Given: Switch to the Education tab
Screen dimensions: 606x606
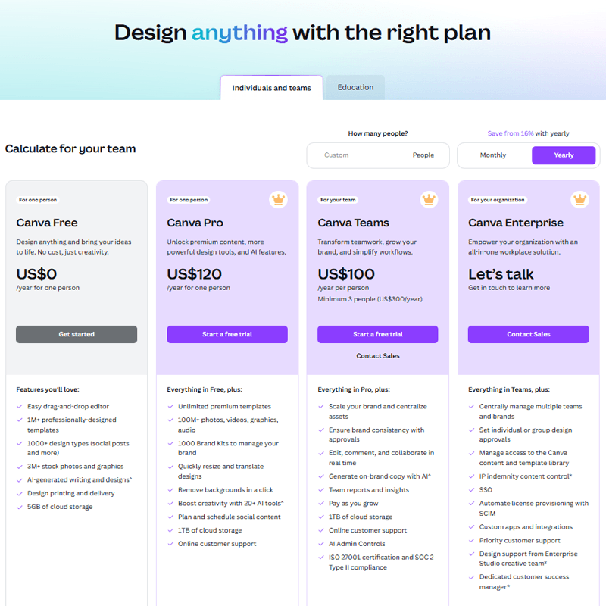Looking at the screenshot, I should pyautogui.click(x=355, y=87).
